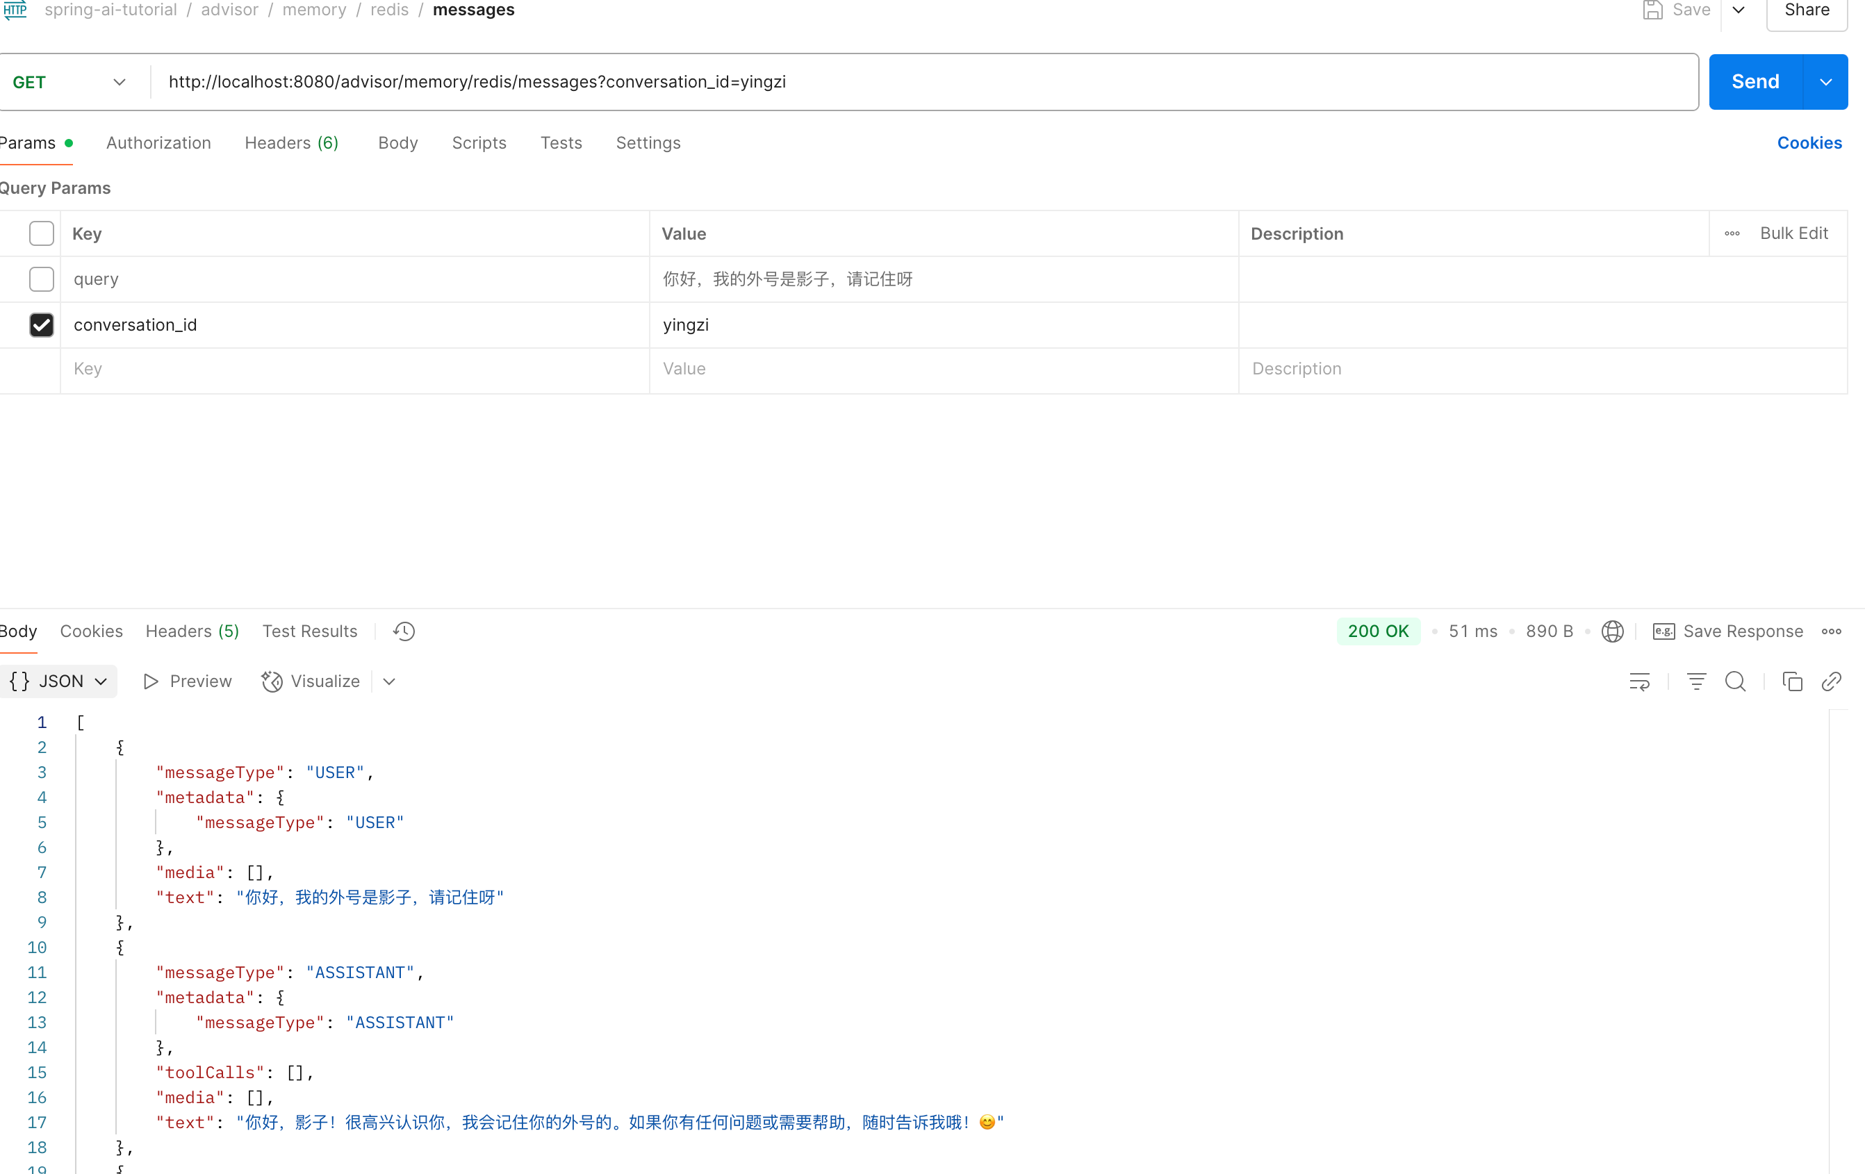Click memory in breadcrumb
The width and height of the screenshot is (1865, 1174).
[315, 10]
